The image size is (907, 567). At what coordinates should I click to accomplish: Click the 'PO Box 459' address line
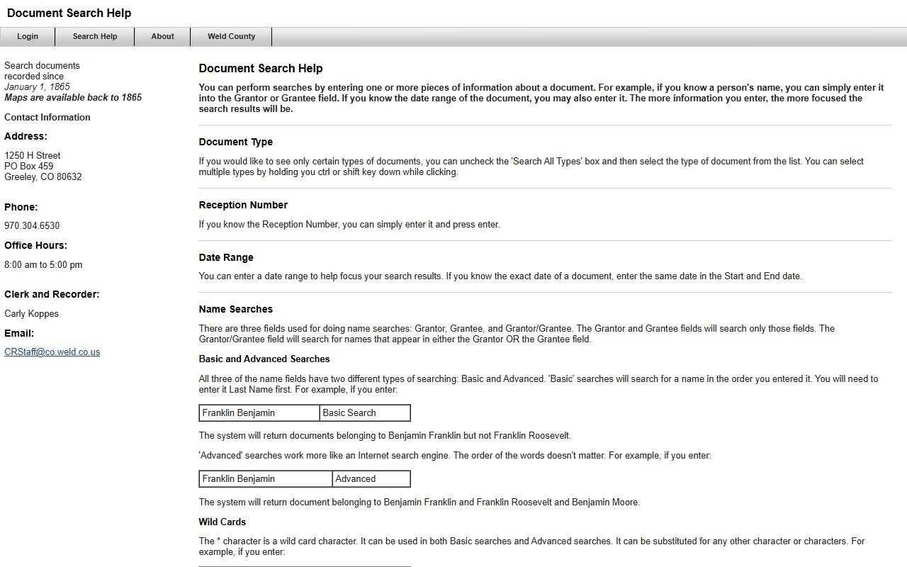coord(29,167)
